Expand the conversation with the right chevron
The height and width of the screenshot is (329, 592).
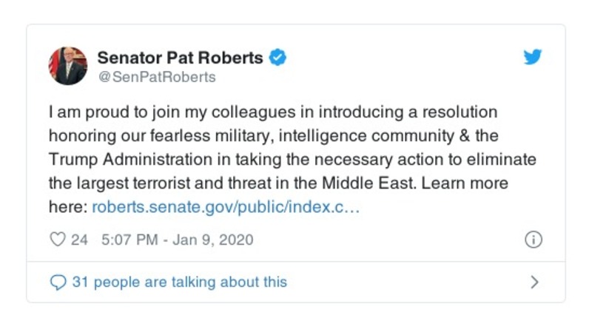(x=534, y=282)
